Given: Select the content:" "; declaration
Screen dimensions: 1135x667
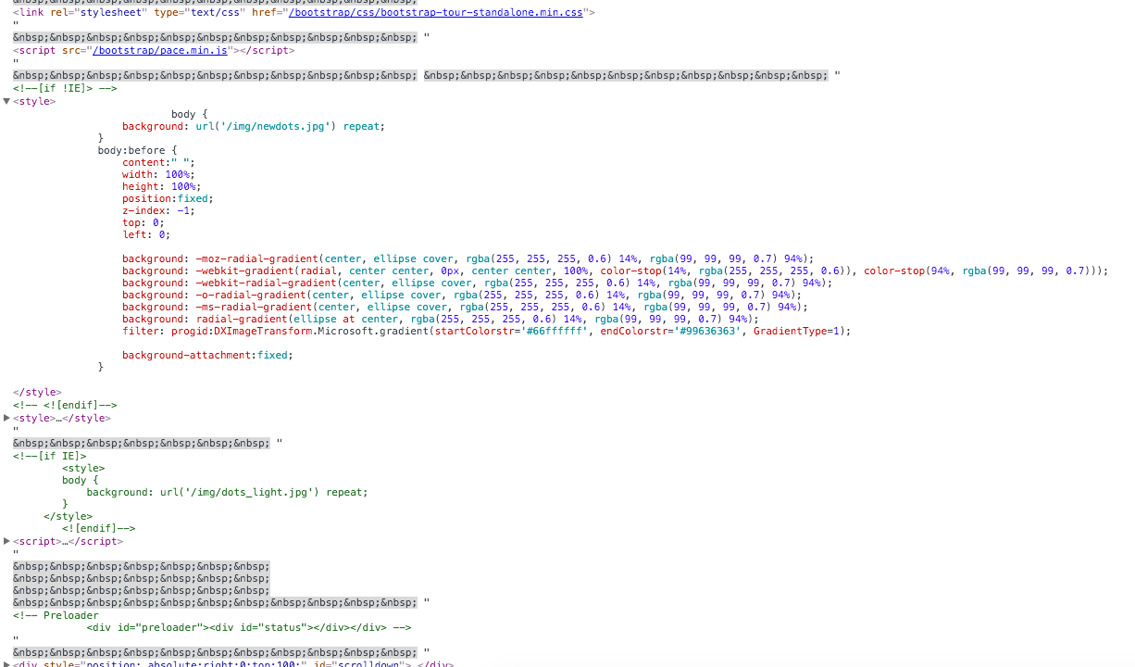Looking at the screenshot, I should (158, 162).
